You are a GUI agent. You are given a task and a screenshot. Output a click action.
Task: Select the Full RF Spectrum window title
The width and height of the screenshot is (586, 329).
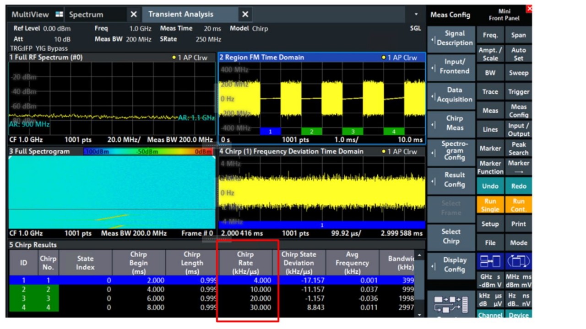tap(46, 58)
